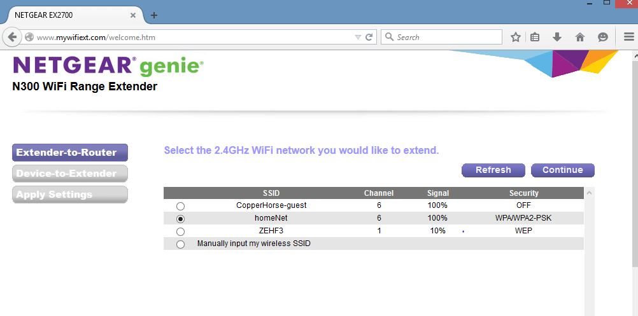Click the WEP security value

523,231
